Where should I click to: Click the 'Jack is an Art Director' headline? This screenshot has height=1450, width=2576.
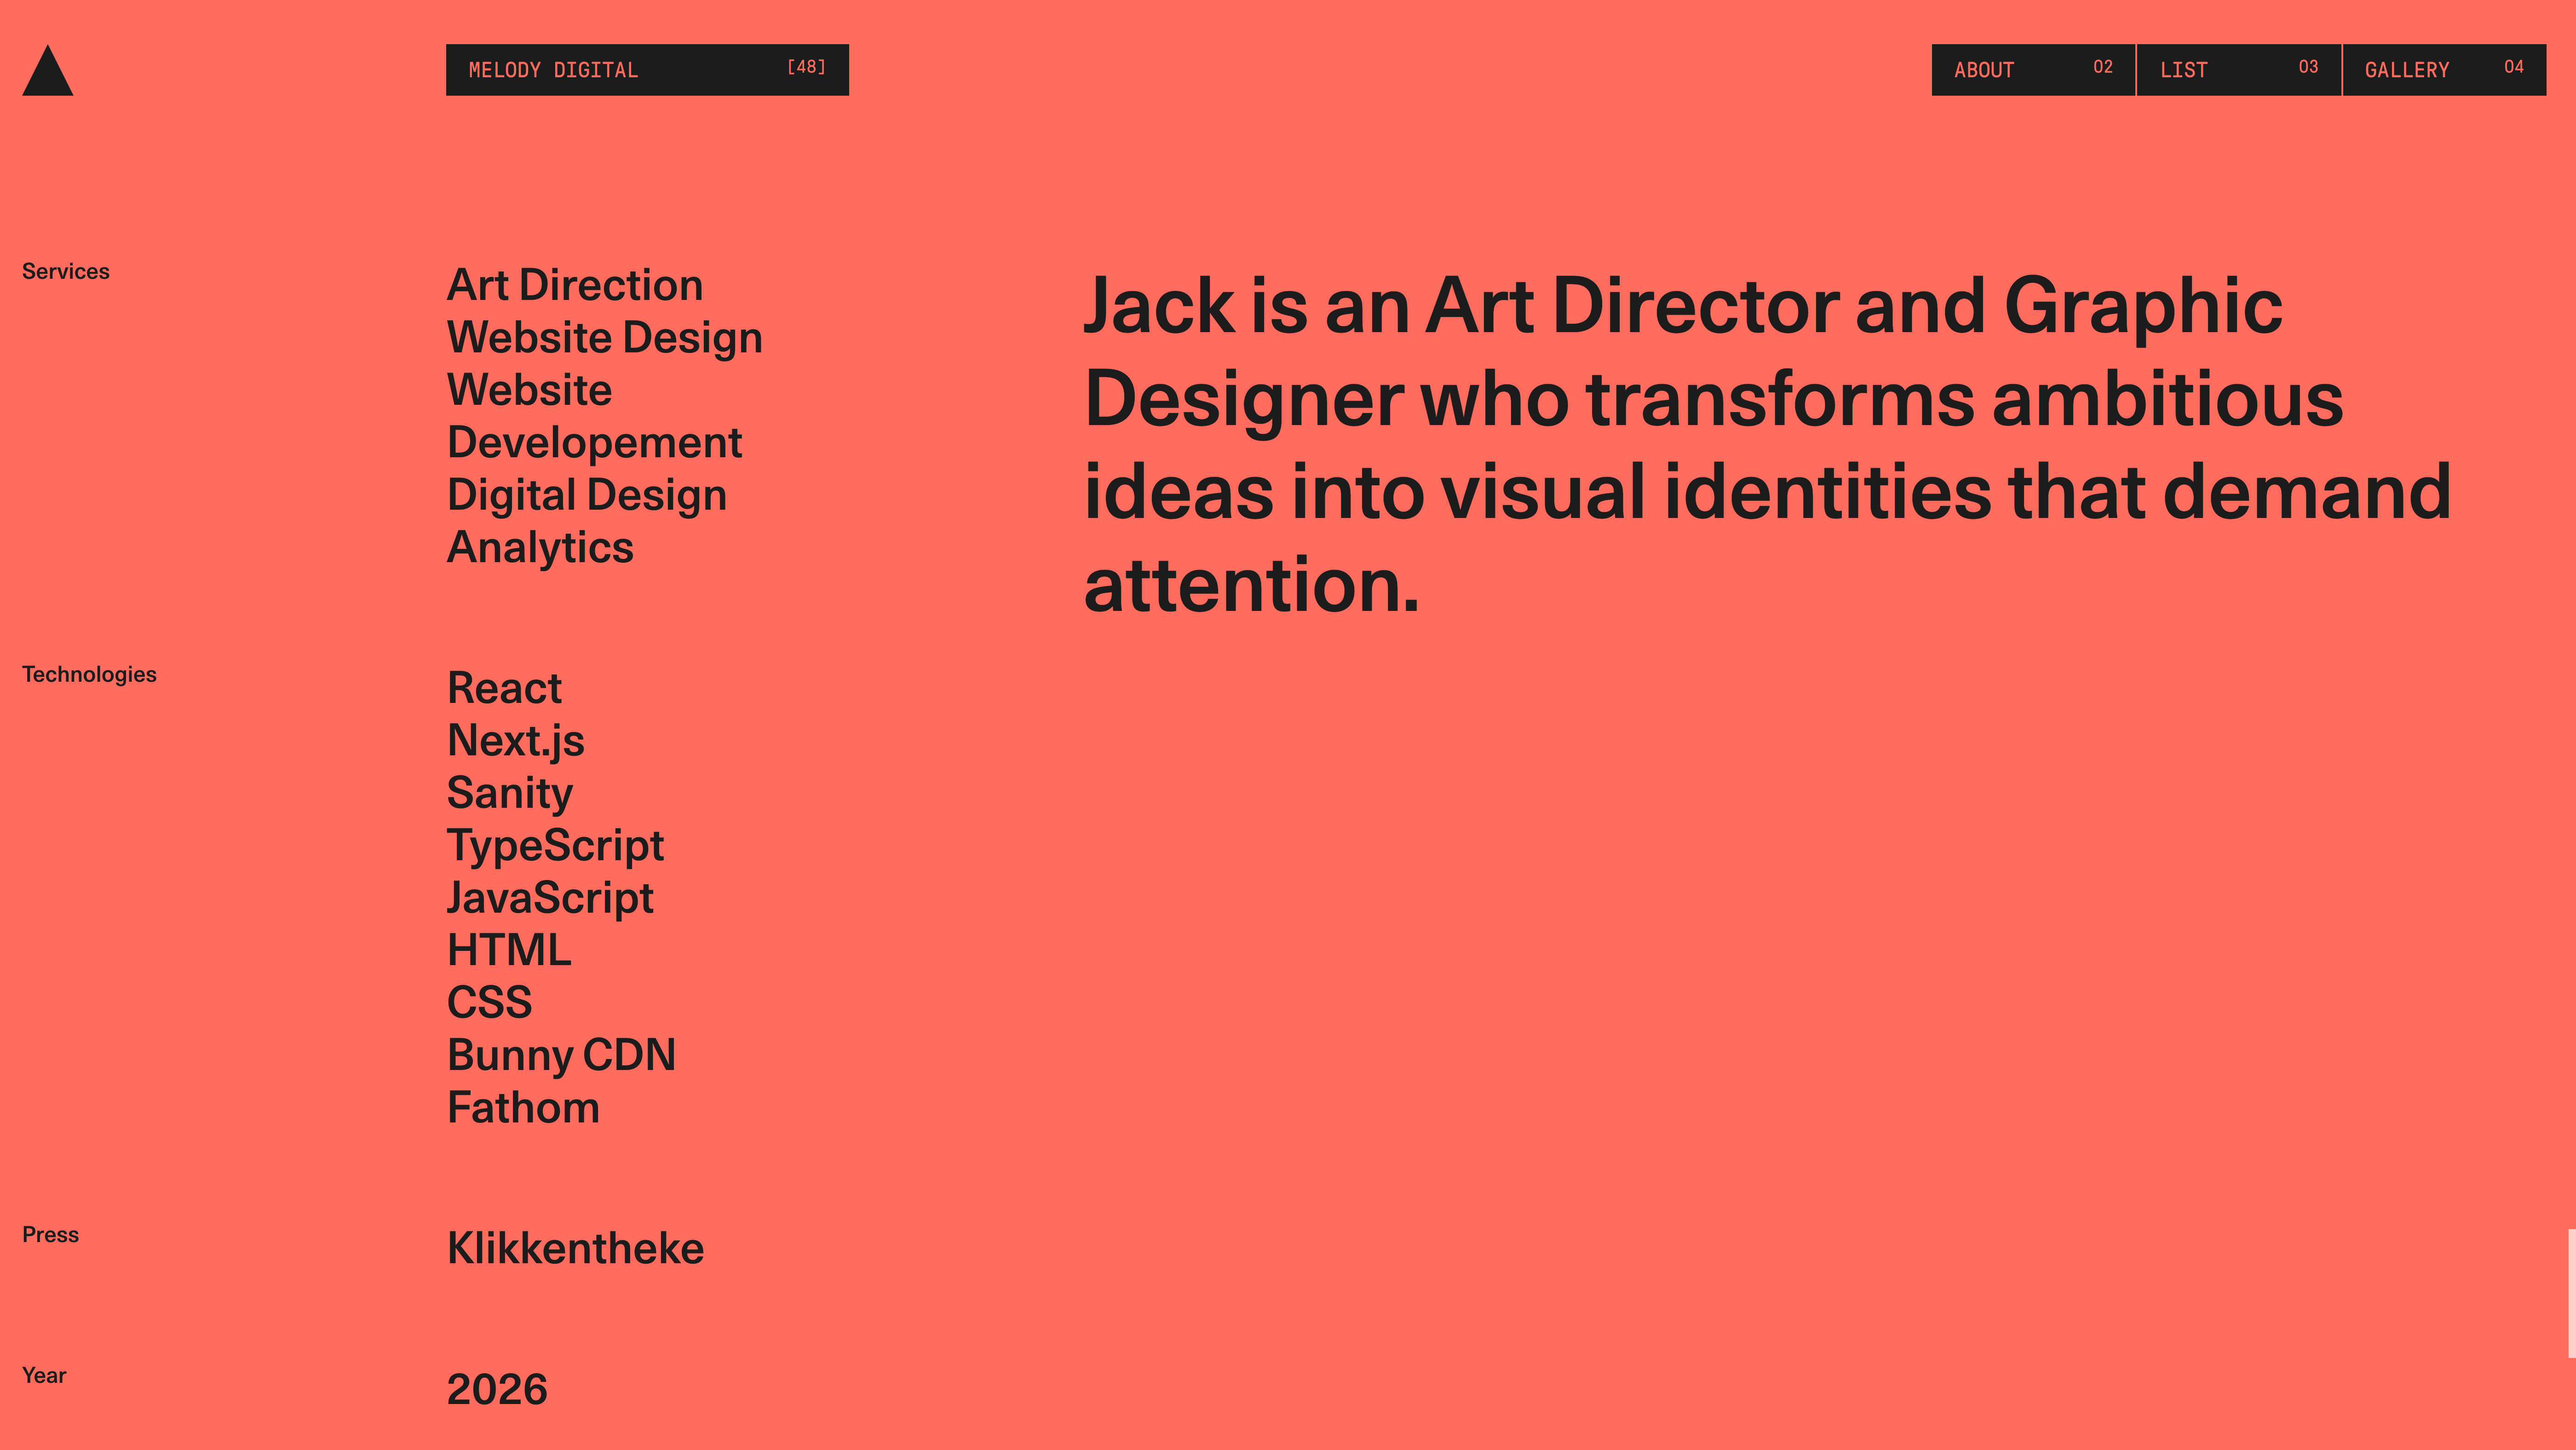pos(1767,445)
